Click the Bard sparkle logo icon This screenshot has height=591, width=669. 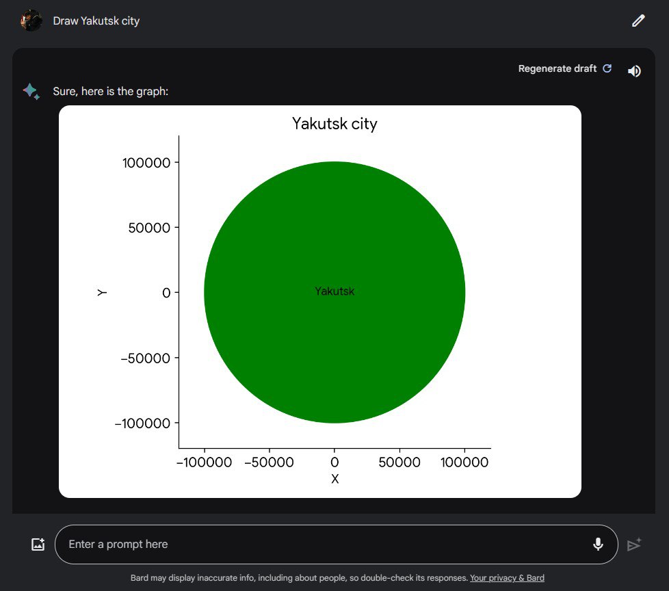[31, 92]
